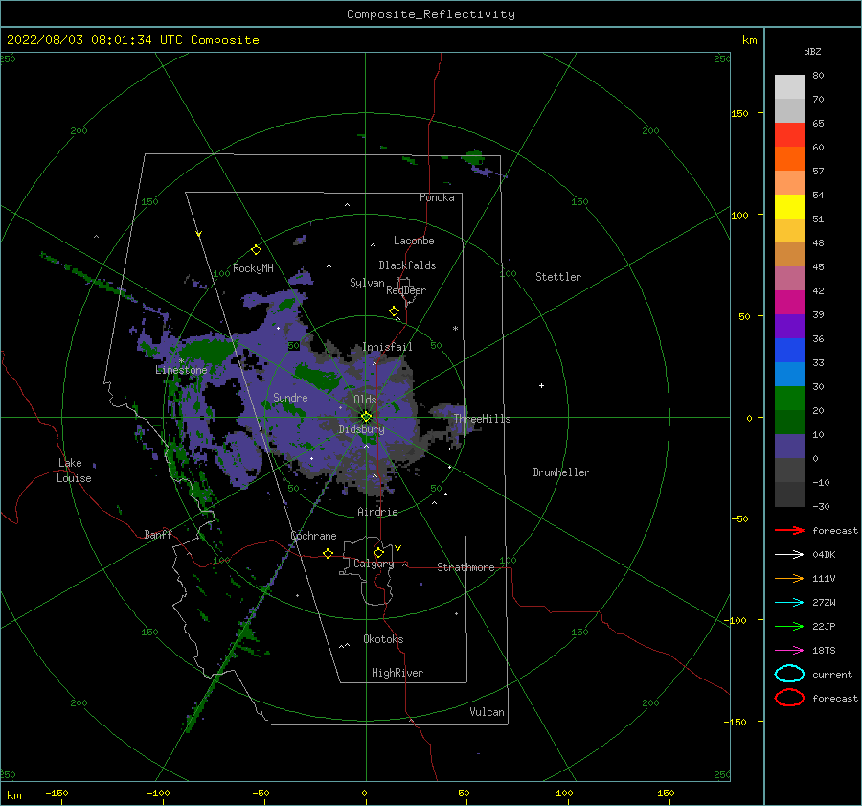Click the Airdrie label

[377, 512]
